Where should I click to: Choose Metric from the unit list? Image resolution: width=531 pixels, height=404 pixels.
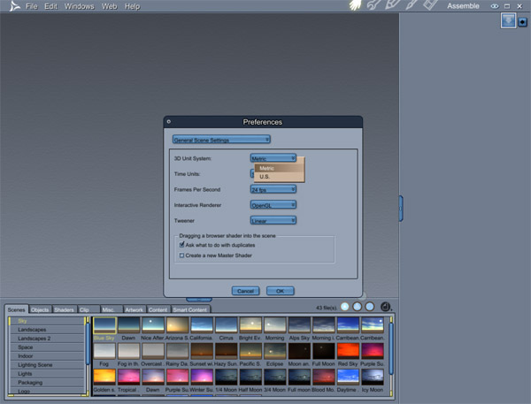tap(280, 168)
